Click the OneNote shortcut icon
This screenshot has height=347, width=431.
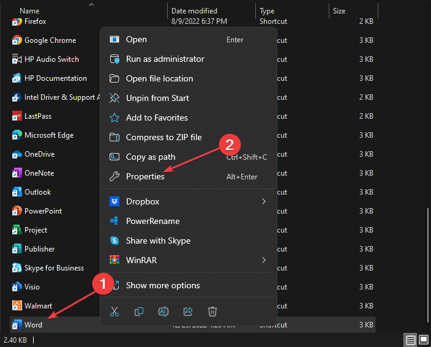click(17, 173)
